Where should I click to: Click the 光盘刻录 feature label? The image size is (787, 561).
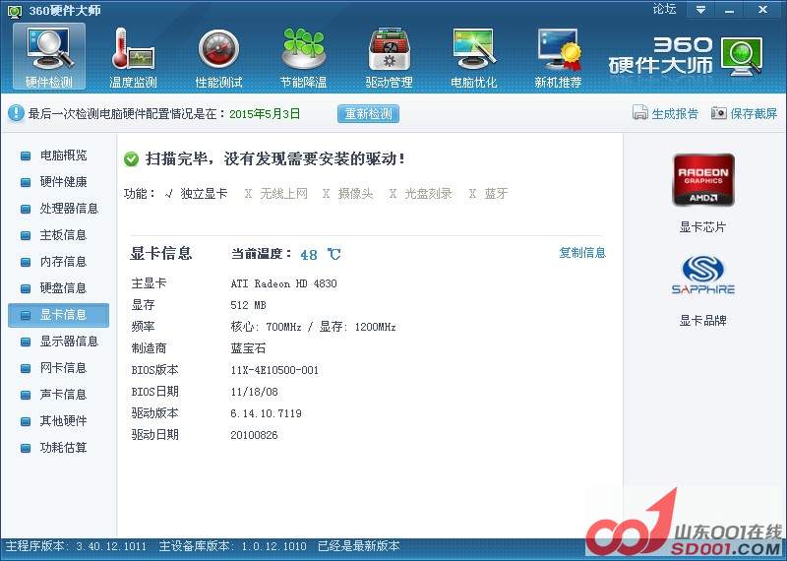click(428, 193)
